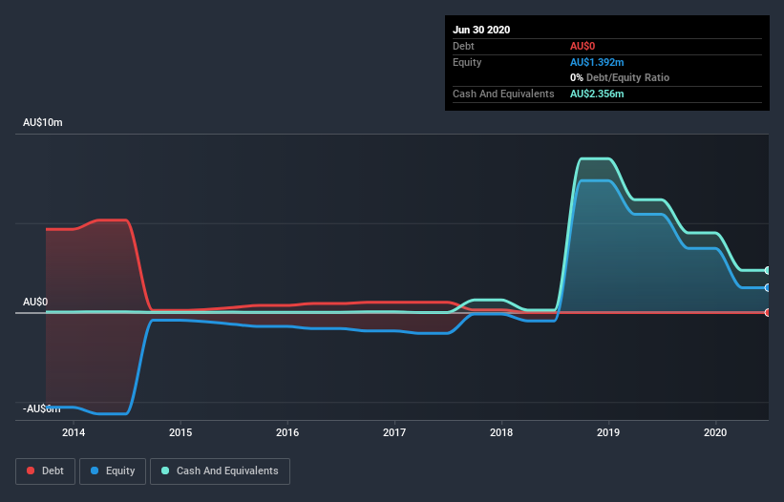The width and height of the screenshot is (784, 502).
Task: Click the Jun 30 2020 tooltip date
Action: click(x=481, y=30)
